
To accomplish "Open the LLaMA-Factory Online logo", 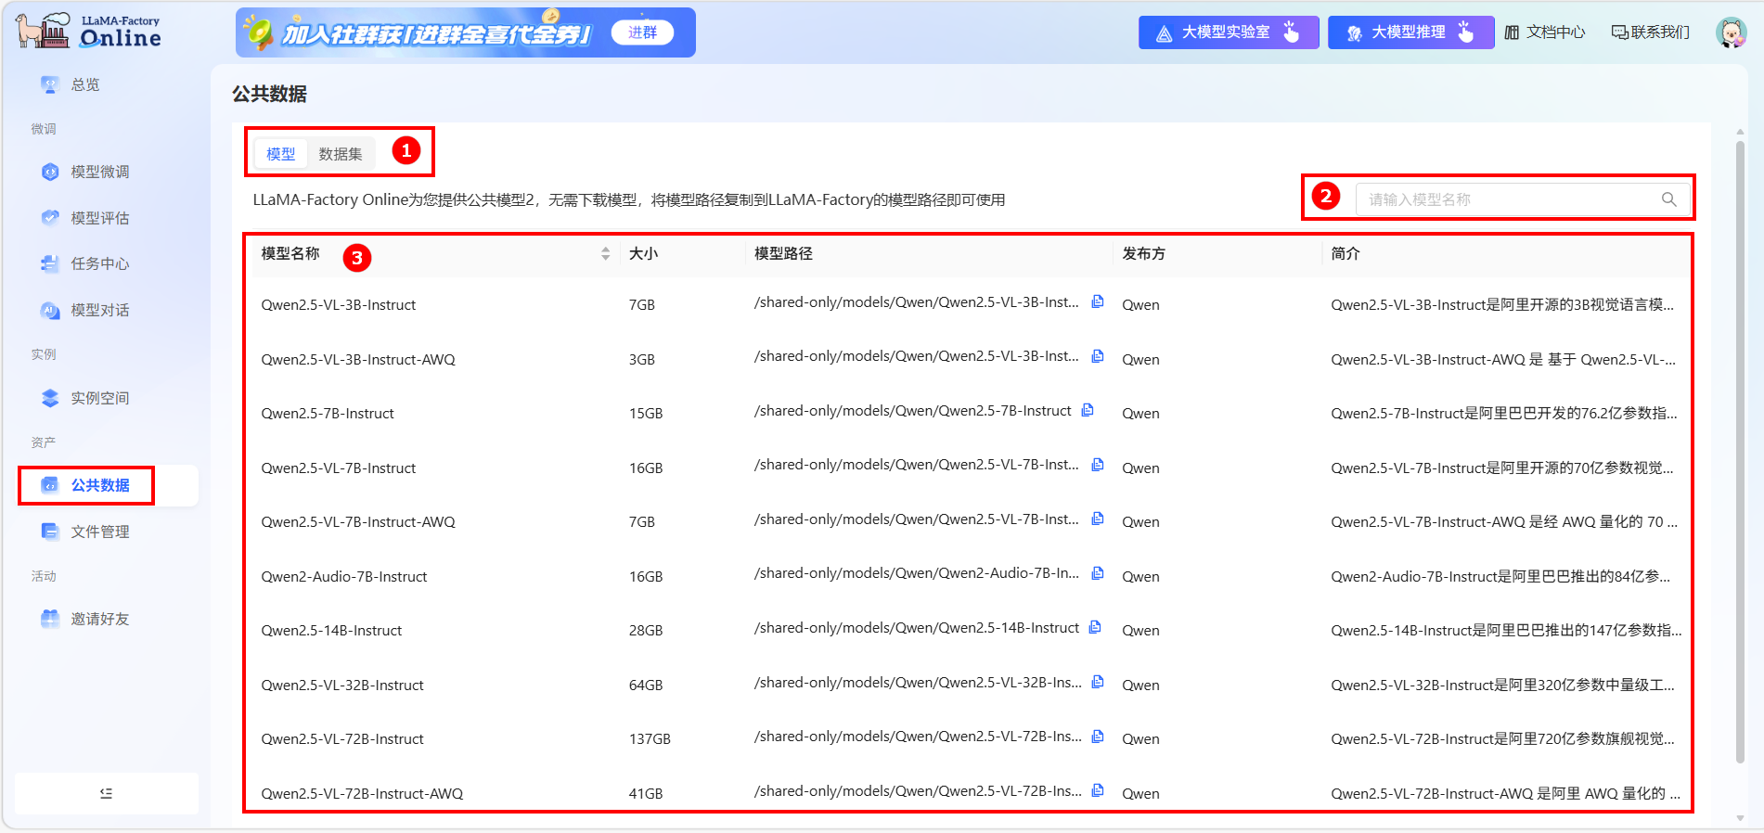I will [89, 31].
